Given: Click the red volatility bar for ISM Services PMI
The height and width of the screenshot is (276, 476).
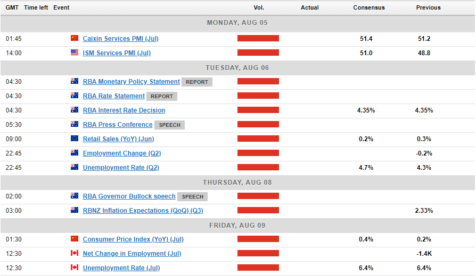Looking at the screenshot, I should [258, 53].
